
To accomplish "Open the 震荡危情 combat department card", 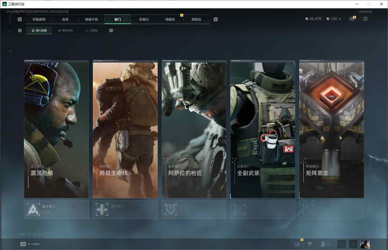I will 56,130.
